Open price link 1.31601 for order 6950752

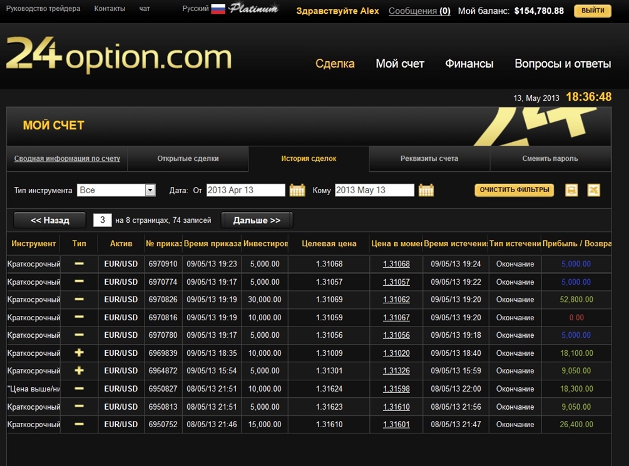[396, 424]
